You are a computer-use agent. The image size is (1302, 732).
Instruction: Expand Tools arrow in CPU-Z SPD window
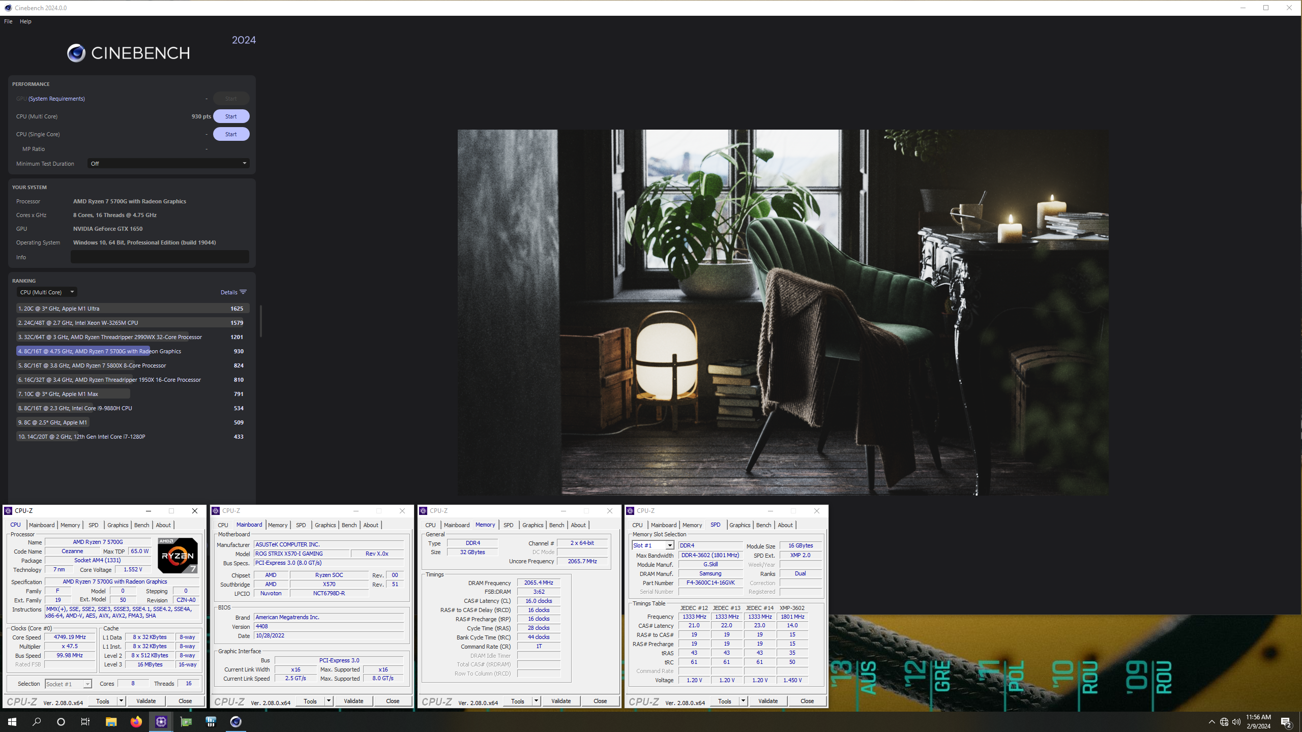[743, 701]
